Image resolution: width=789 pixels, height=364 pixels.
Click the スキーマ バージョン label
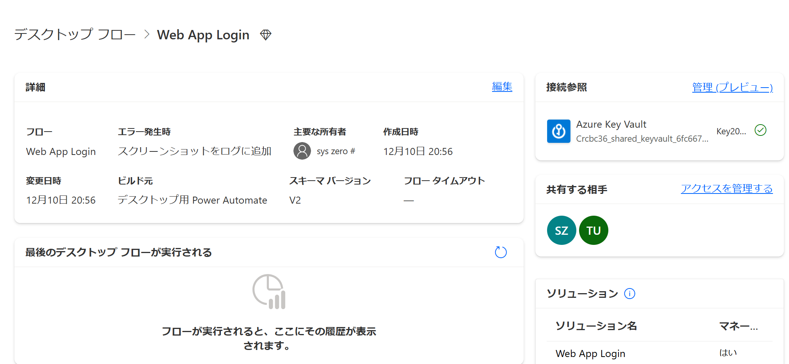[330, 181]
